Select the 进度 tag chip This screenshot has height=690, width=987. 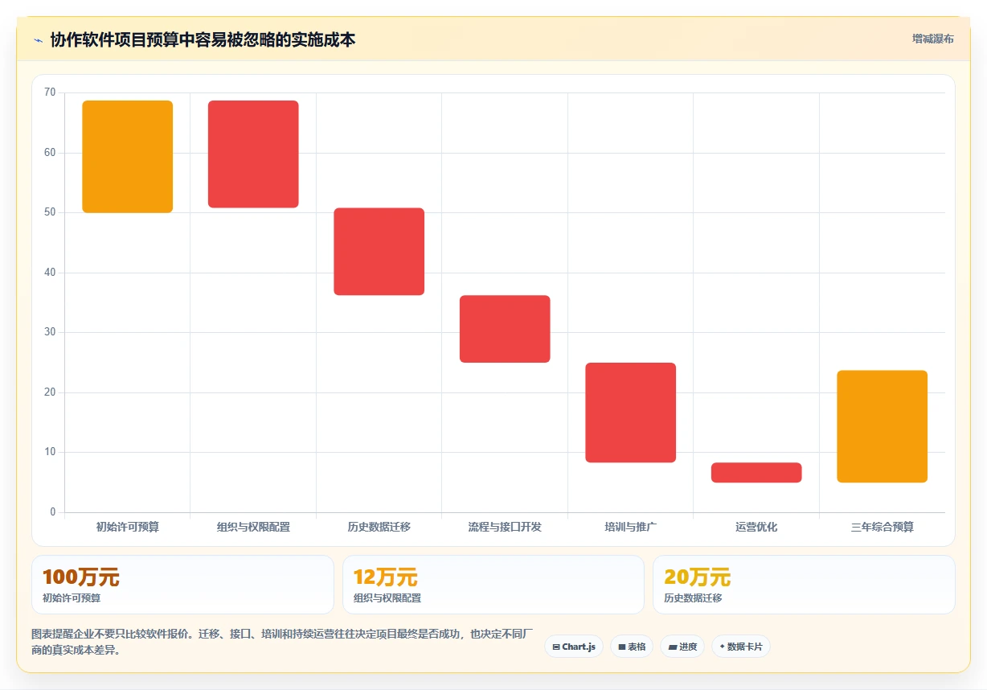tap(682, 647)
